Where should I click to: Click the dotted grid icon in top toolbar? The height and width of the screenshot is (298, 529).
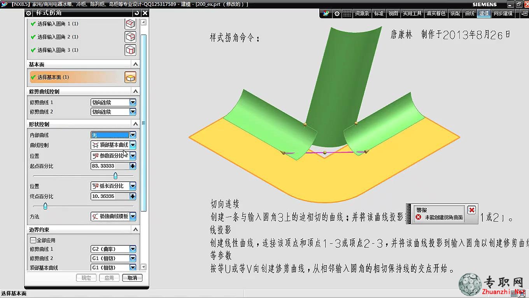[347, 13]
